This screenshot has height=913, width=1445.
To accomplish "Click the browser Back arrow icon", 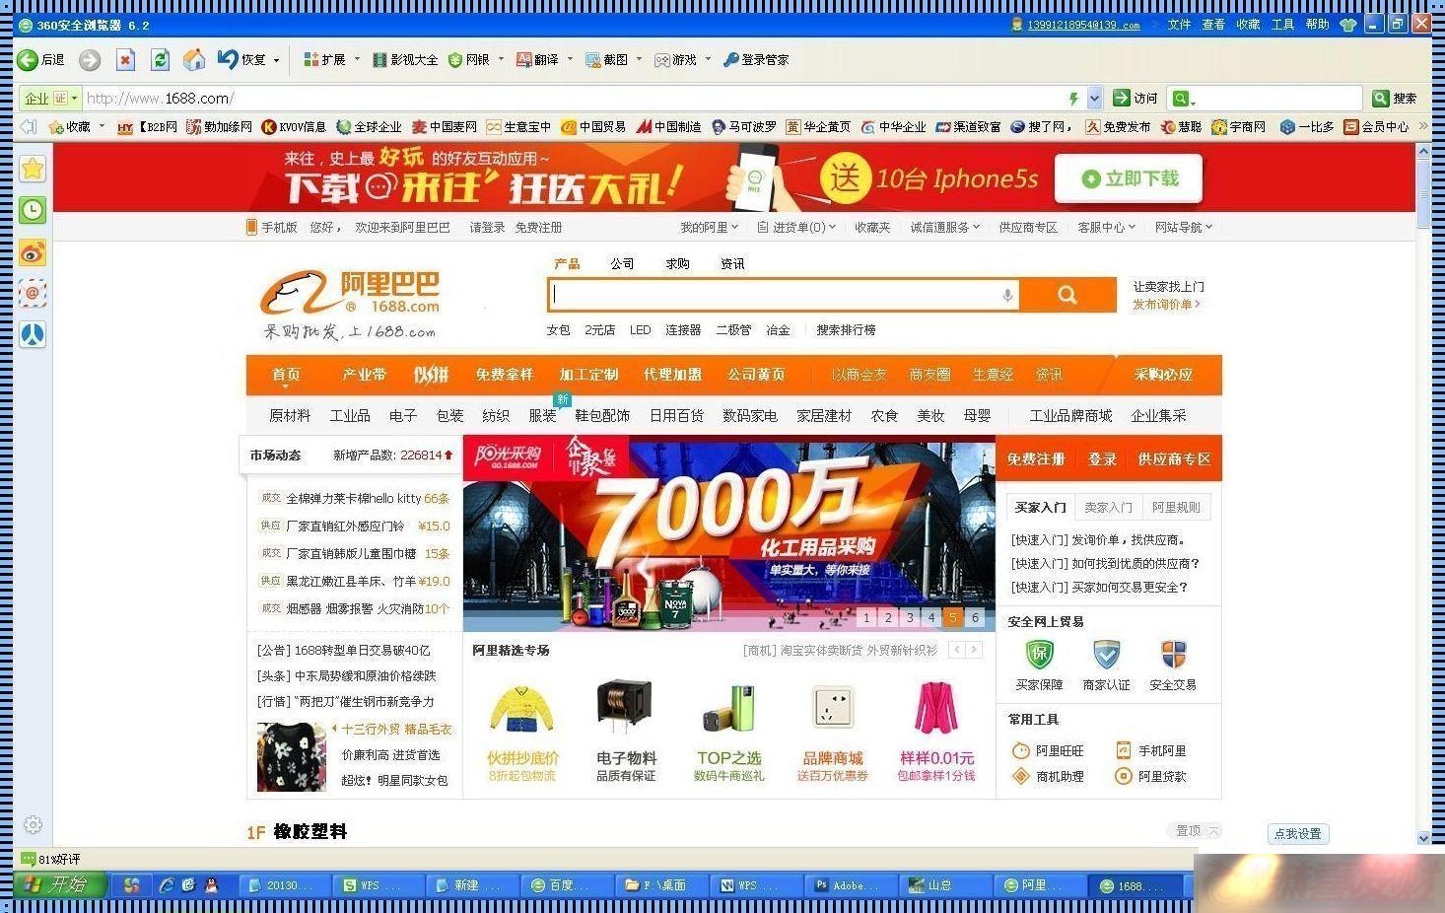I will point(28,60).
